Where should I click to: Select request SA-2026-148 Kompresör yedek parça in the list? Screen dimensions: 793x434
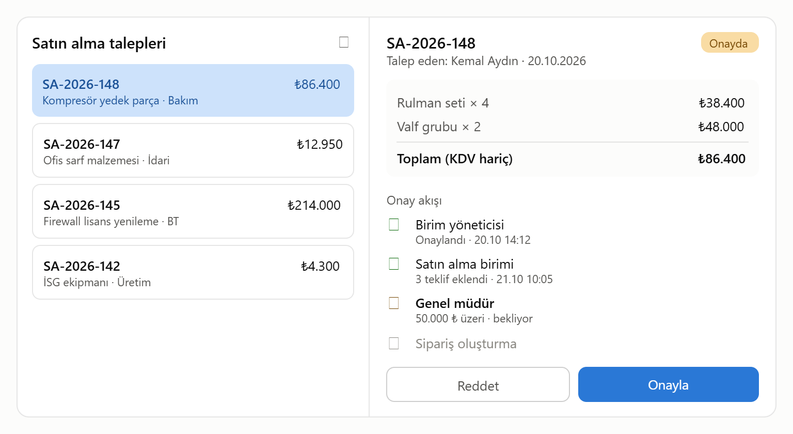[193, 90]
